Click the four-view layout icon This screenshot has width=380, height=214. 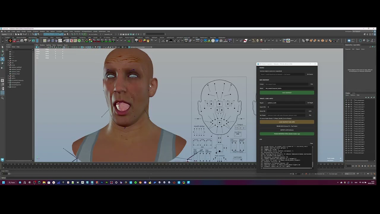click(x=2, y=84)
